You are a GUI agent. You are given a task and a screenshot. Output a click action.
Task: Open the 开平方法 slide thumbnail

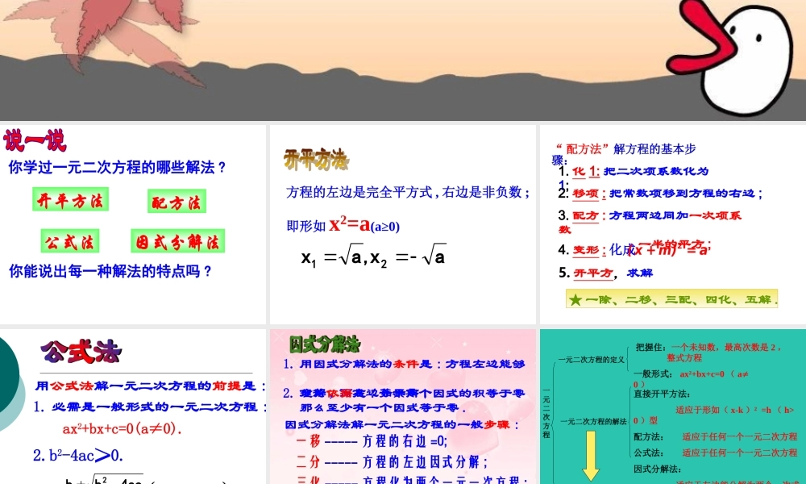coord(402,224)
